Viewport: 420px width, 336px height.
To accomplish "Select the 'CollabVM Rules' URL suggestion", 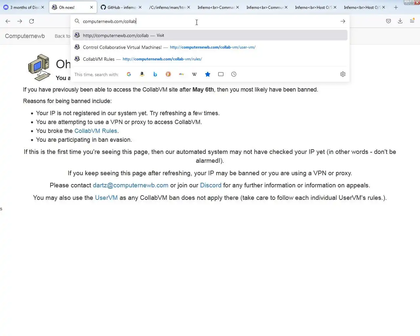I will pos(210,59).
